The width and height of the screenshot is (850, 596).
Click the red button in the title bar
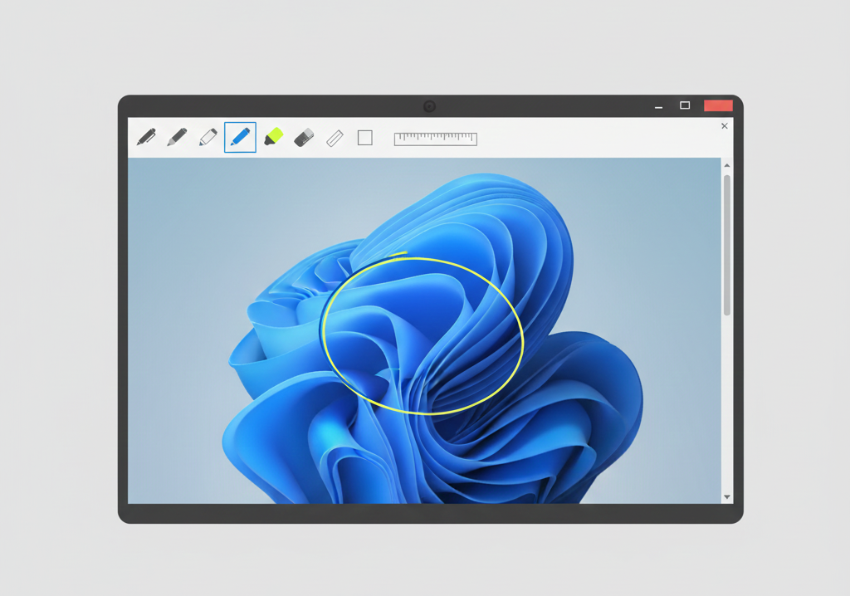coord(719,105)
